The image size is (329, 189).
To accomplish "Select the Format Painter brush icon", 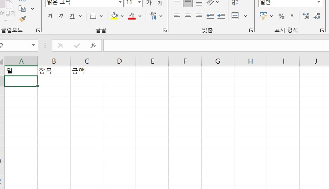I will (x=22, y=19).
